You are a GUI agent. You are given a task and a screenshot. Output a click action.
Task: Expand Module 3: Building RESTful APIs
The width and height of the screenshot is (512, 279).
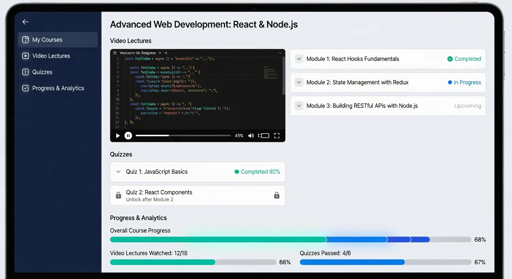(x=299, y=106)
